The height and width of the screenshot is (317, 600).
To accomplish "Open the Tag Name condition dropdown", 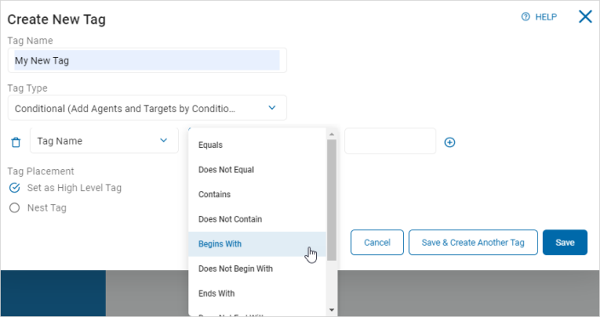I will click(x=104, y=141).
